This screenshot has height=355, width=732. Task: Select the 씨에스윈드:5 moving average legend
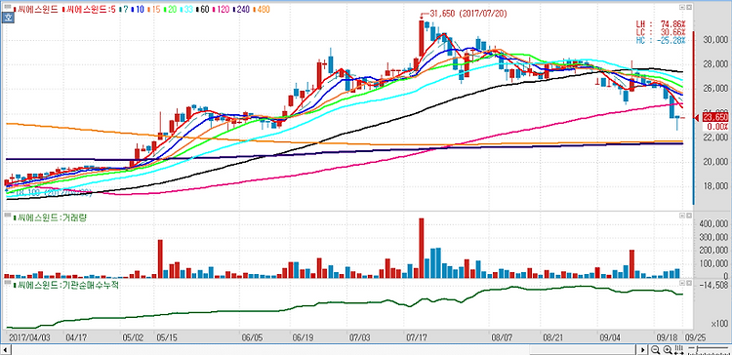(89, 9)
